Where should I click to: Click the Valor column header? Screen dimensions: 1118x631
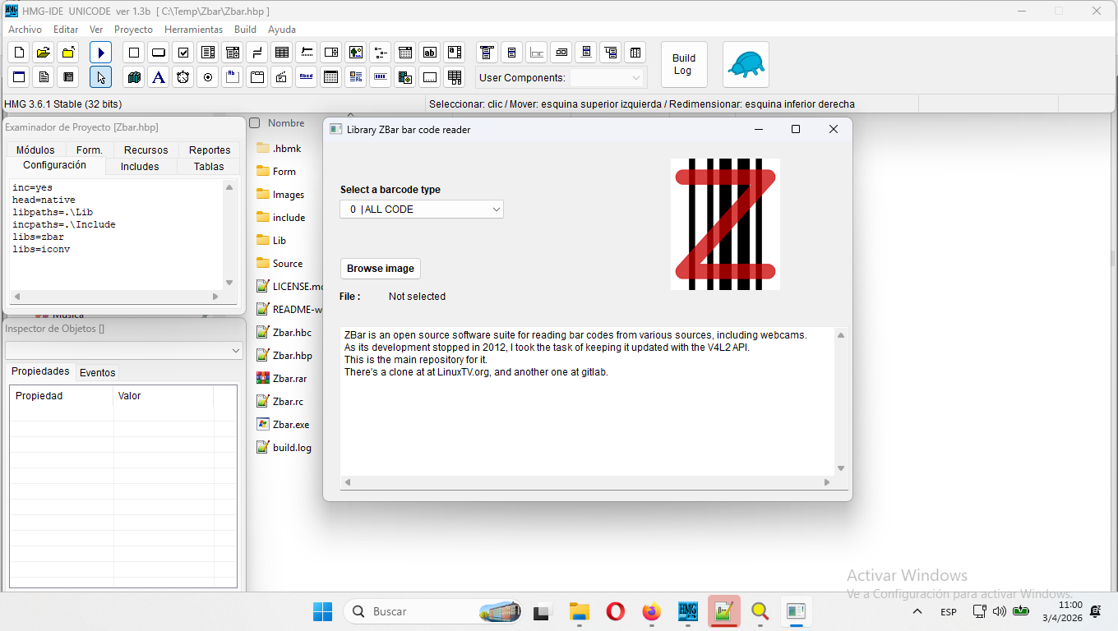(x=164, y=396)
